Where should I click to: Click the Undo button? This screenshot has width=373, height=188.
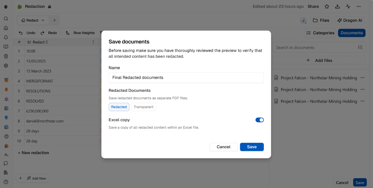tap(27, 33)
